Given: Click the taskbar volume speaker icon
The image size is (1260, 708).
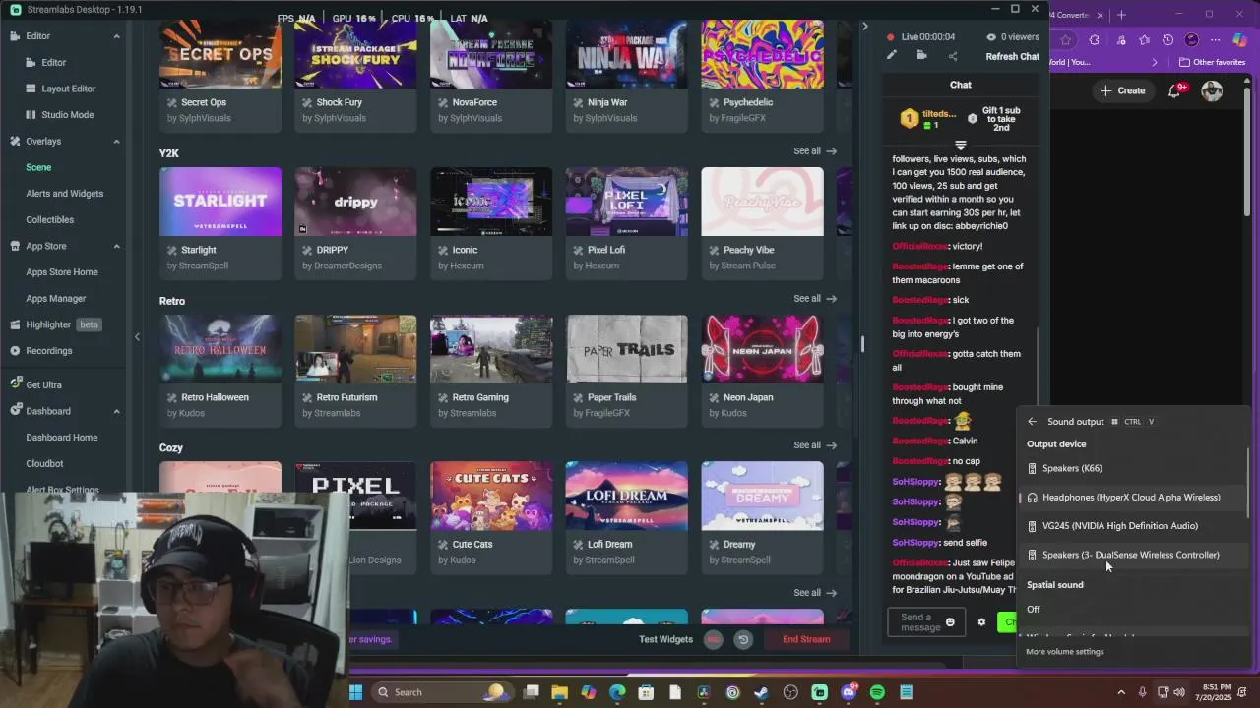Looking at the screenshot, I should pos(1179,692).
